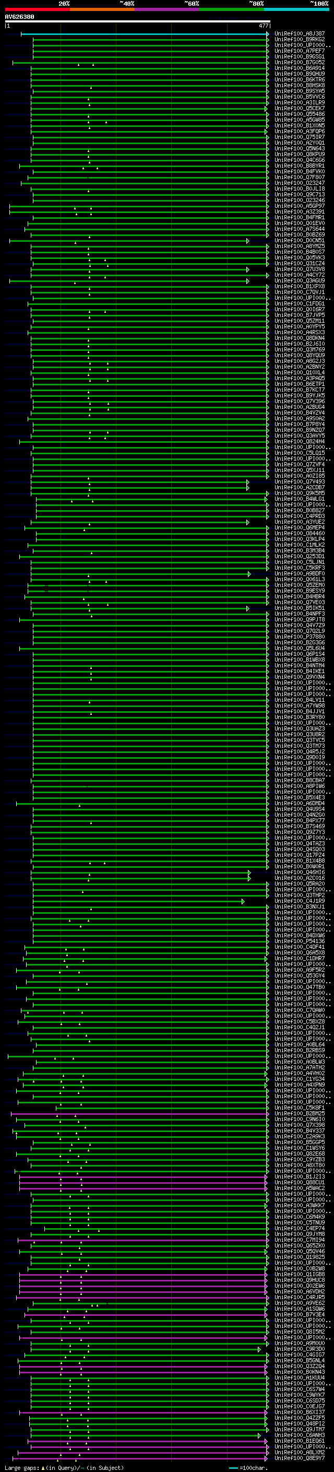334x1472 pixels.
Task: Select hit label UniRef100_C5K8F1
Action: point(300,1108)
